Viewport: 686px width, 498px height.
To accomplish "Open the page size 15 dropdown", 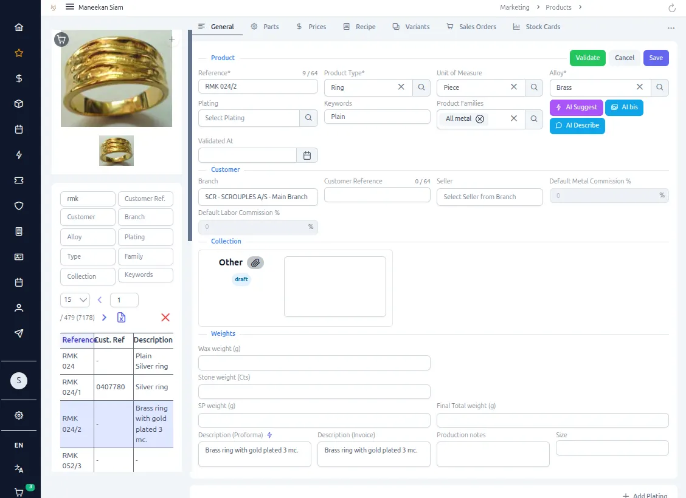I will pos(75,299).
